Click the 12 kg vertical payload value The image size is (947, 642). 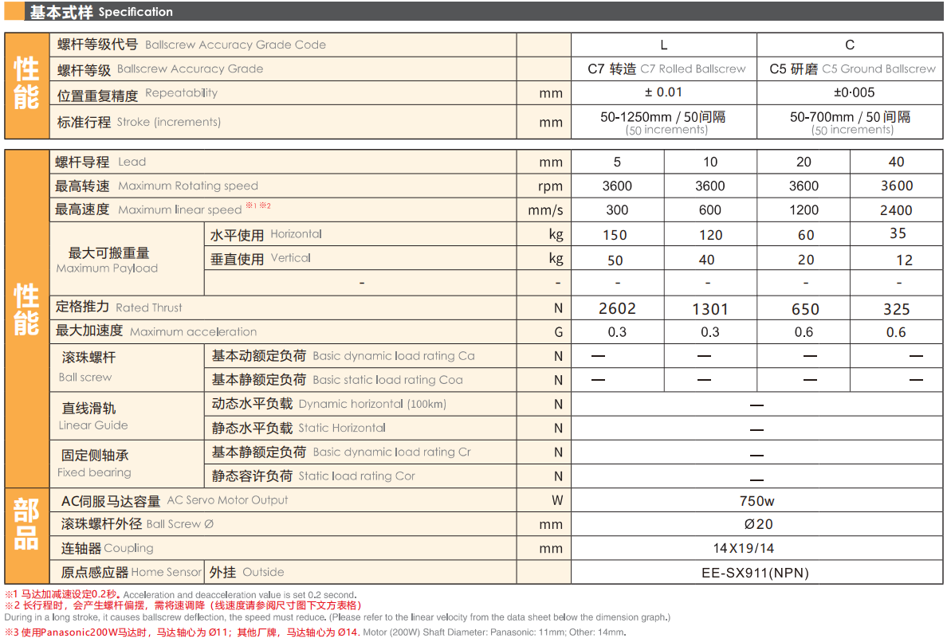(903, 260)
